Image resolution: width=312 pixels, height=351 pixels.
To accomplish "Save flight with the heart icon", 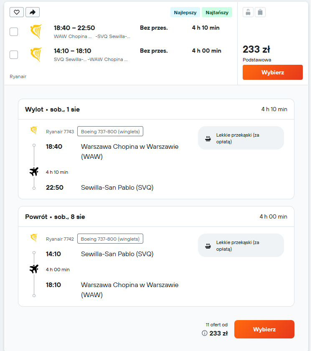I will click(17, 12).
